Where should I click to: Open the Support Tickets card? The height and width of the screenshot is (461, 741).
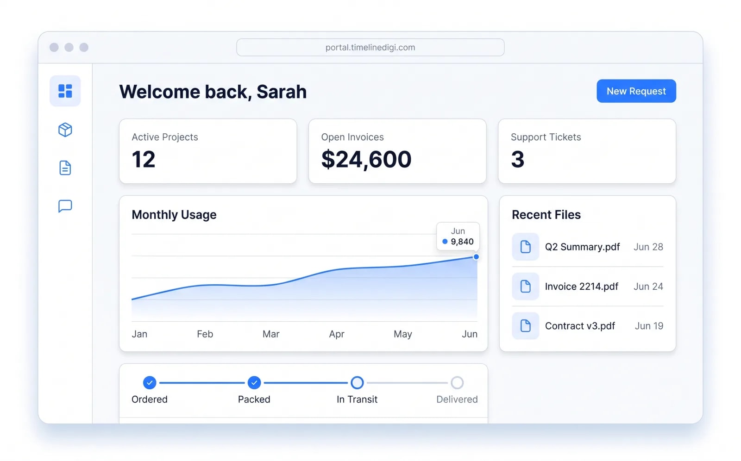tap(587, 151)
